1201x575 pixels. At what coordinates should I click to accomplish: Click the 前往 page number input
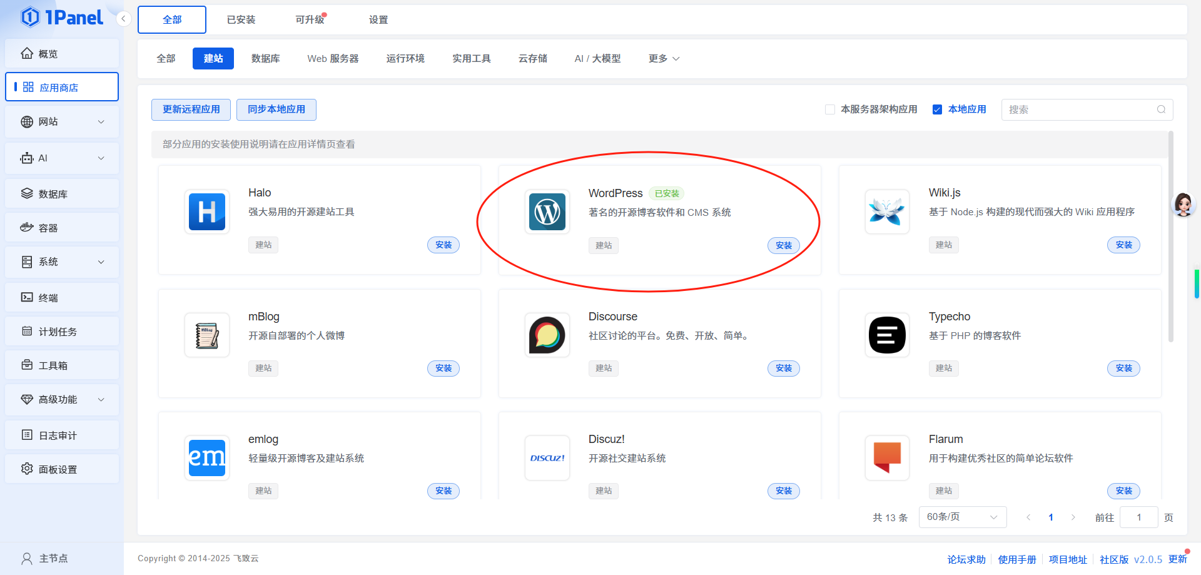click(1139, 517)
